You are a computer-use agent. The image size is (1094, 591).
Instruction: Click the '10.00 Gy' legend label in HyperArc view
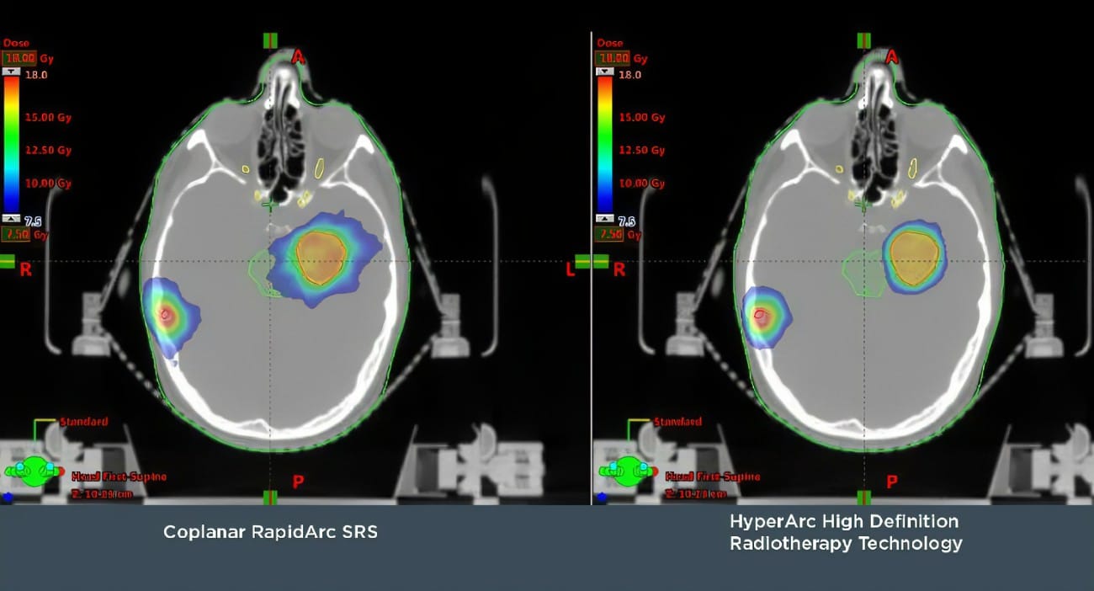pos(642,184)
